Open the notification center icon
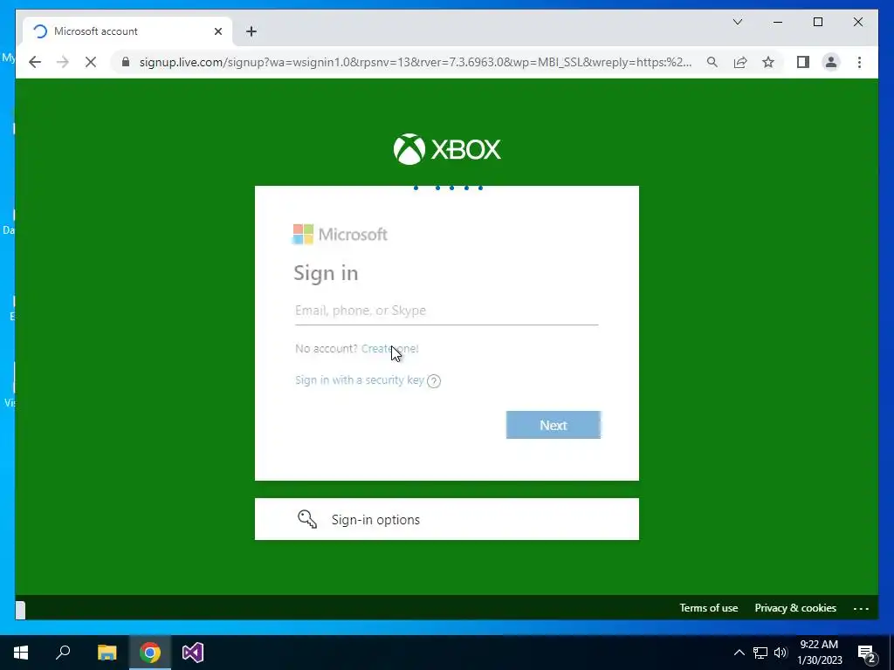The width and height of the screenshot is (894, 670). pyautogui.click(x=867, y=653)
